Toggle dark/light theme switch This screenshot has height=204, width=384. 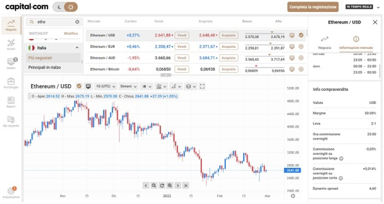65,7
